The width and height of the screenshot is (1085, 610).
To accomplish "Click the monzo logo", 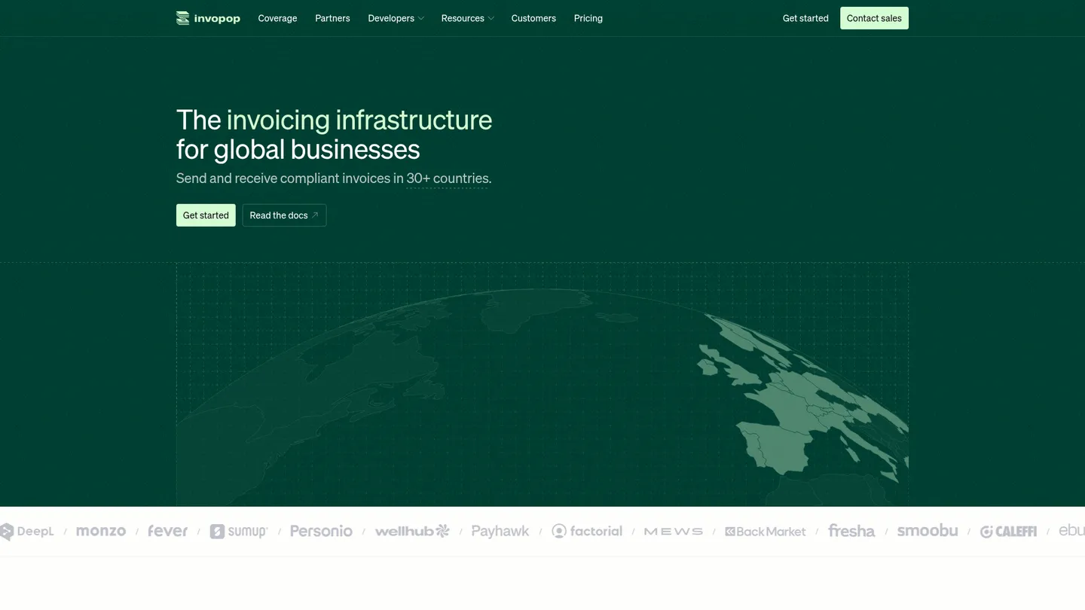I will tap(101, 531).
